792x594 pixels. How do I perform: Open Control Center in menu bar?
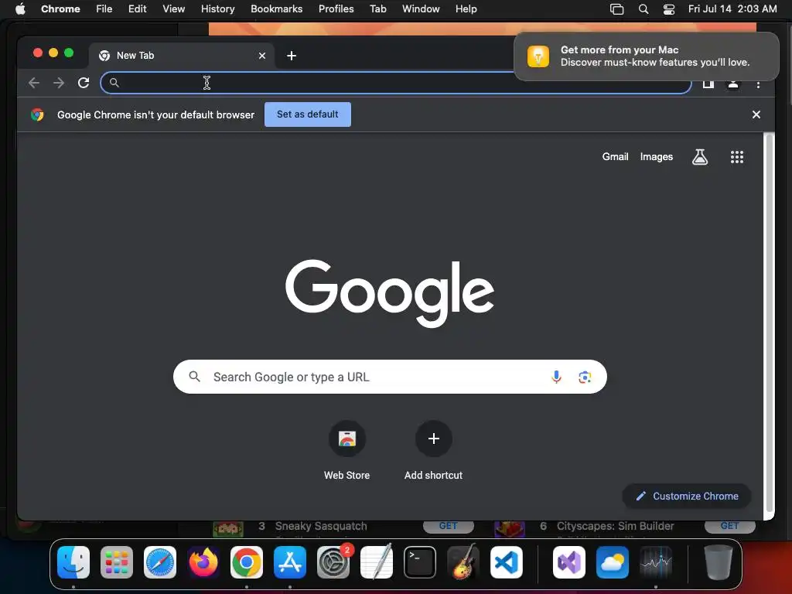(x=669, y=9)
